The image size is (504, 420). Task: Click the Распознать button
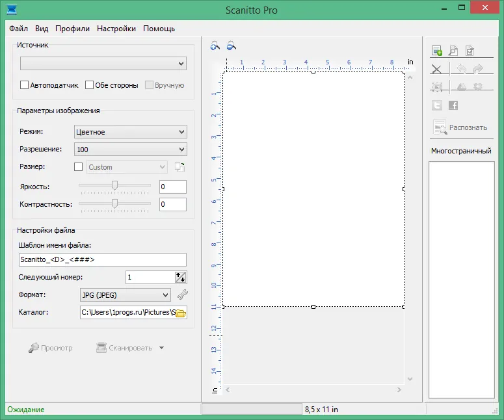tap(460, 127)
